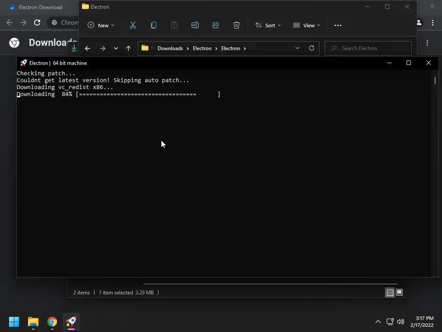Screen dimensions: 442x332
Task: Switch to details view in Explorer status bar
Action: coord(390,293)
